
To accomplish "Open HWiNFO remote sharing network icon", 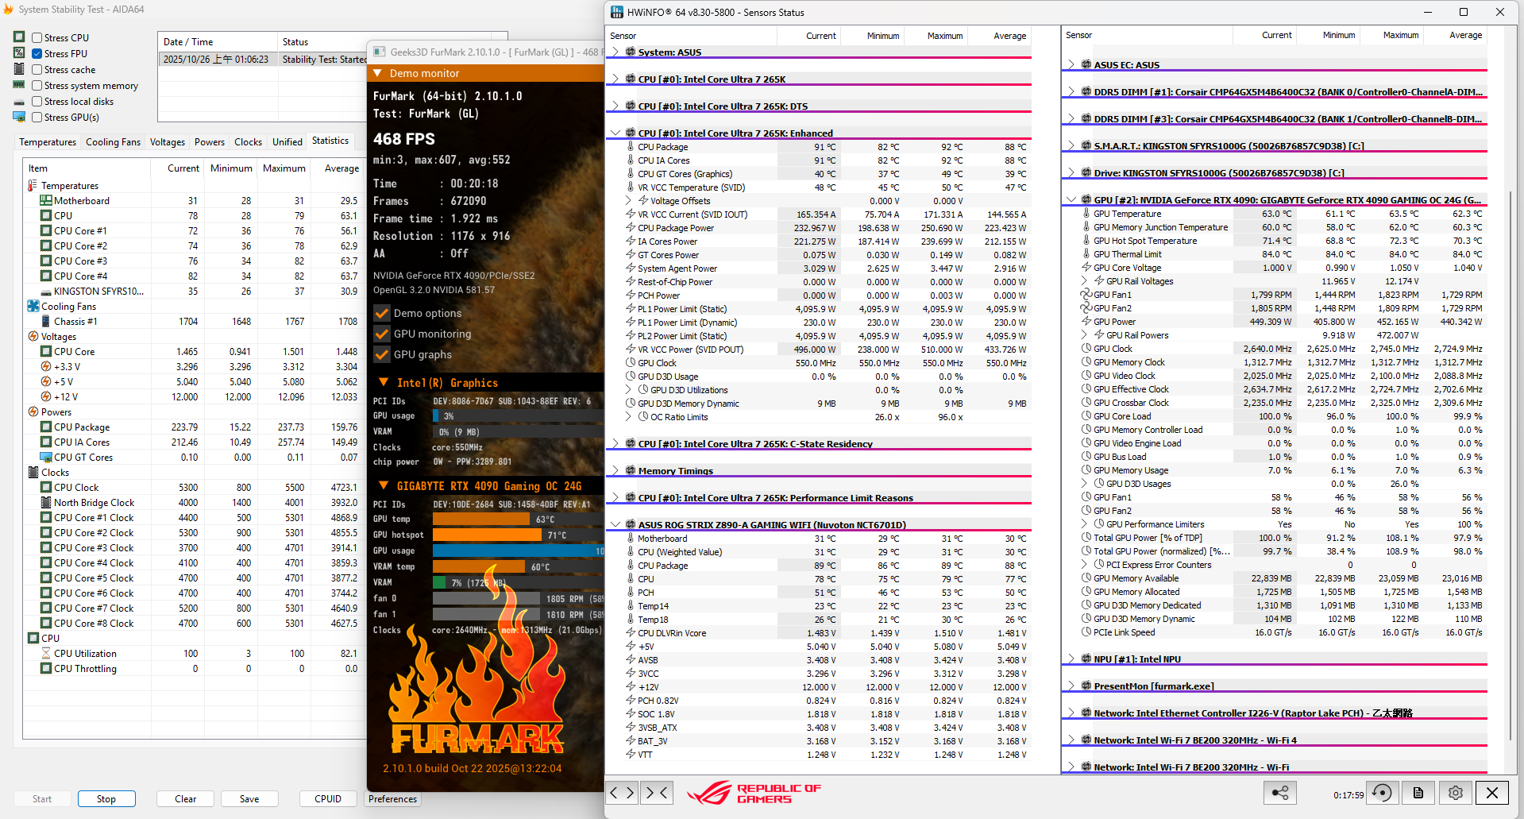I will [x=1279, y=793].
